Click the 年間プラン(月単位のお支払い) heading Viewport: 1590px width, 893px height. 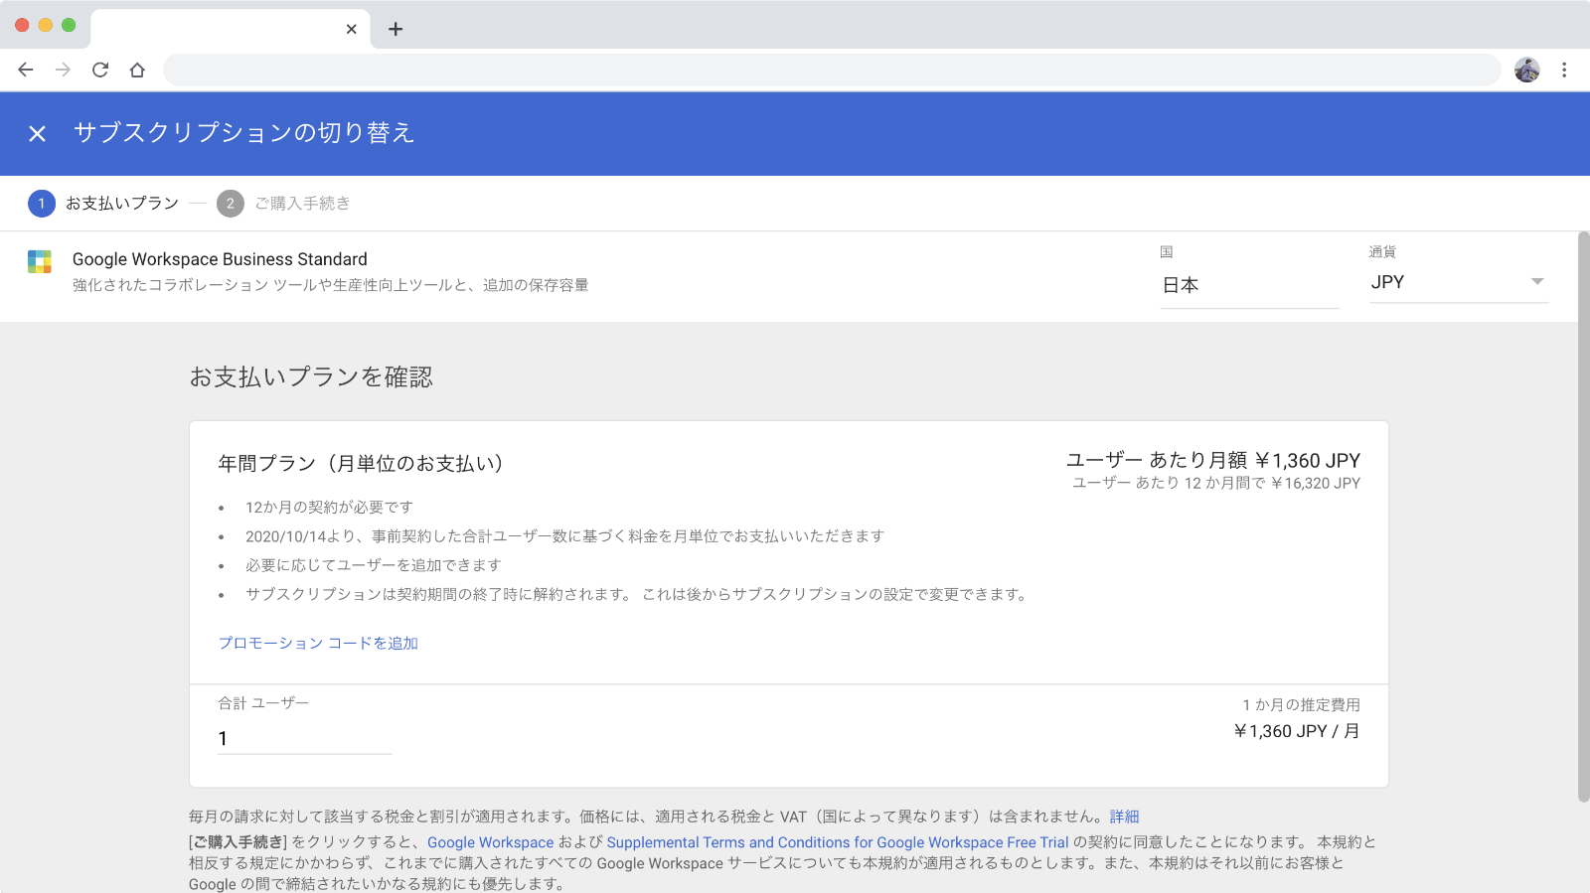coord(361,464)
